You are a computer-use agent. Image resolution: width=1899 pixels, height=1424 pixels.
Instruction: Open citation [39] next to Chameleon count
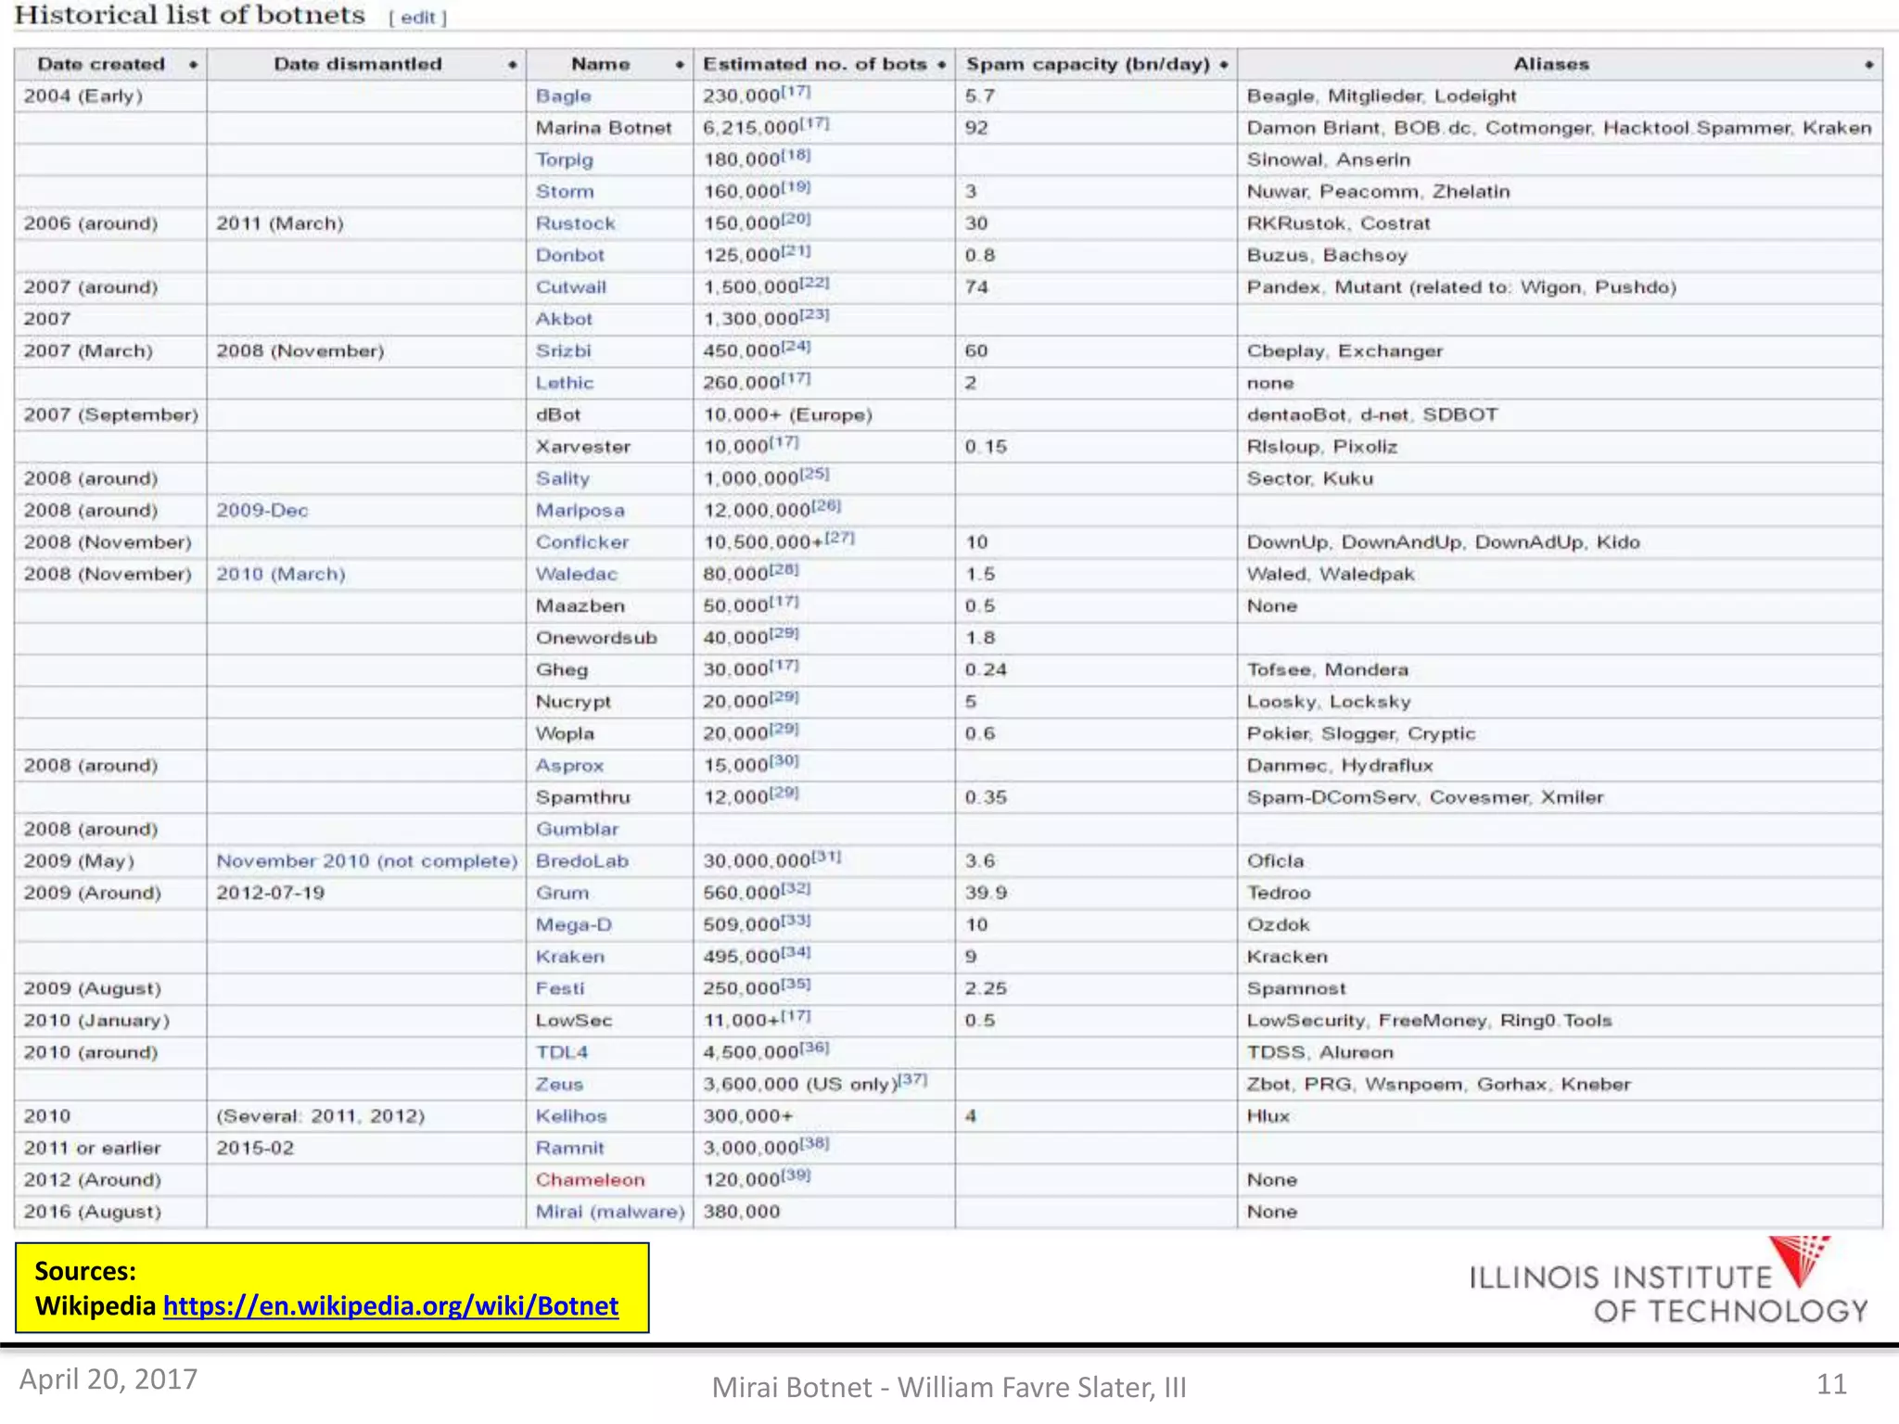click(x=796, y=1175)
